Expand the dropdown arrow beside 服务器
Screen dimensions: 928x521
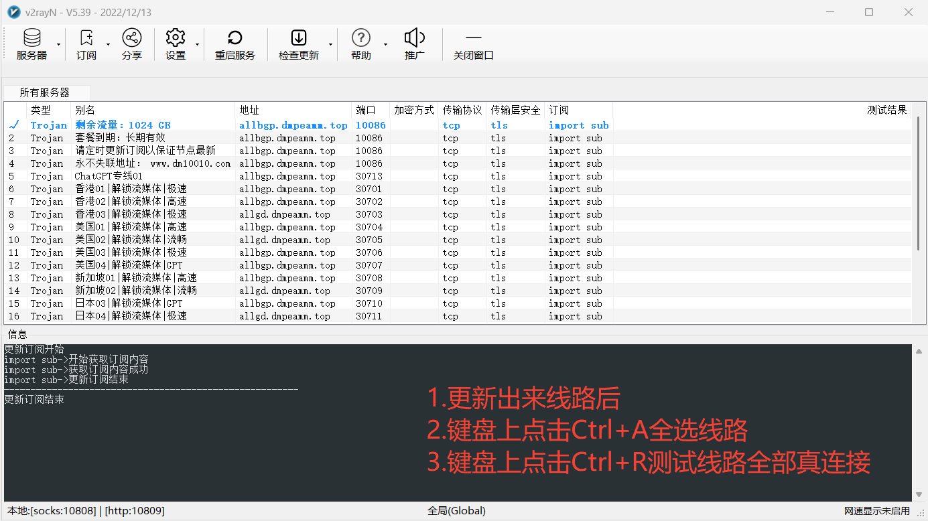(59, 45)
